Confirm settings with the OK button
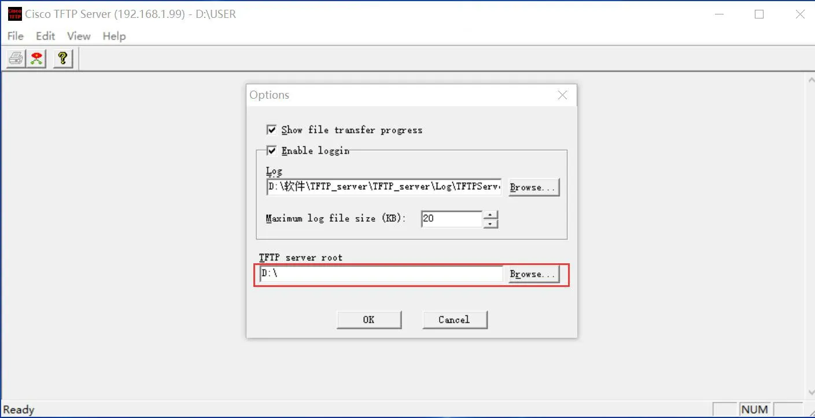This screenshot has height=418, width=815. pyautogui.click(x=368, y=320)
